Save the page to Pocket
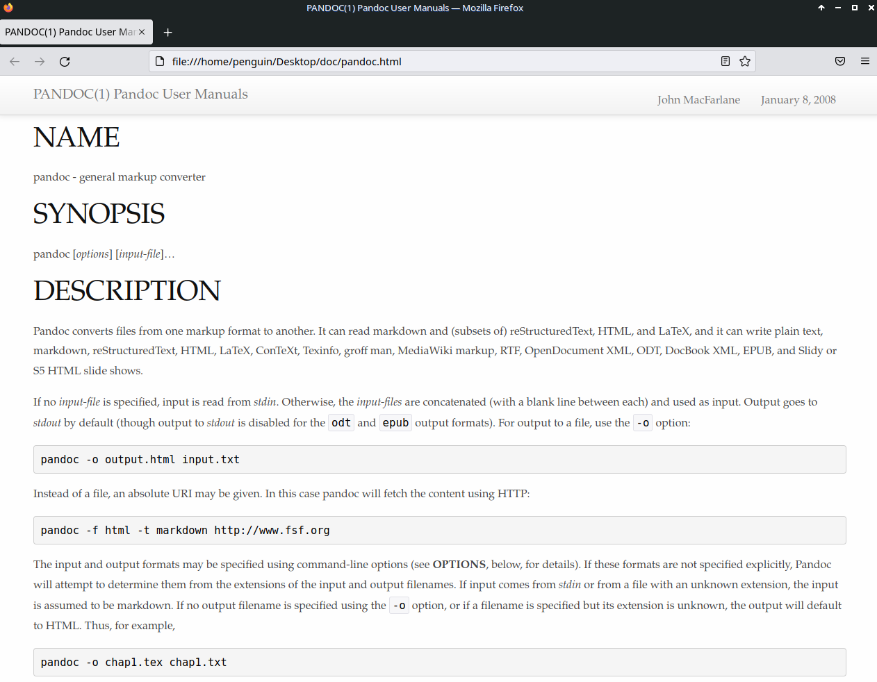The image size is (877, 682). [840, 61]
